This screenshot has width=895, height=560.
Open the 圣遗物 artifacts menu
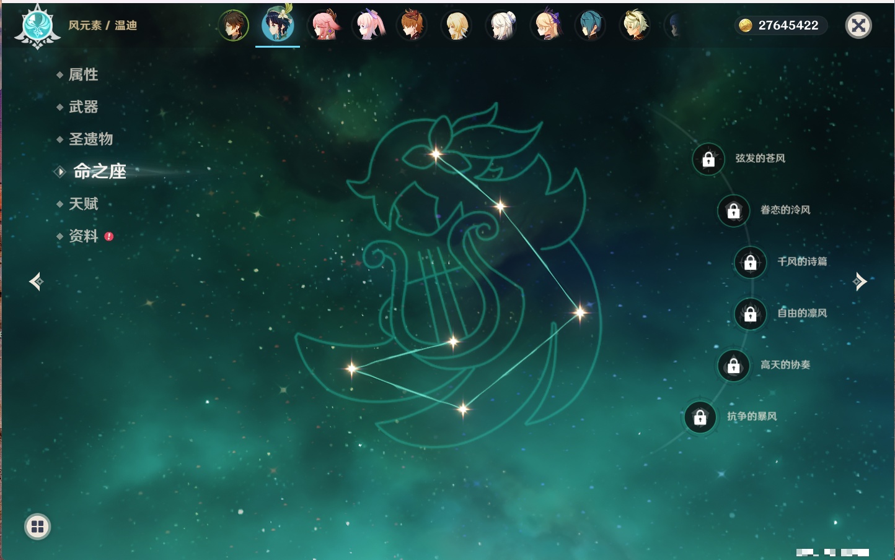pyautogui.click(x=90, y=139)
